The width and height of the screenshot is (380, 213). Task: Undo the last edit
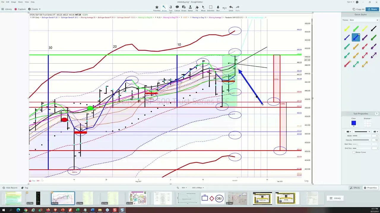[231, 8]
